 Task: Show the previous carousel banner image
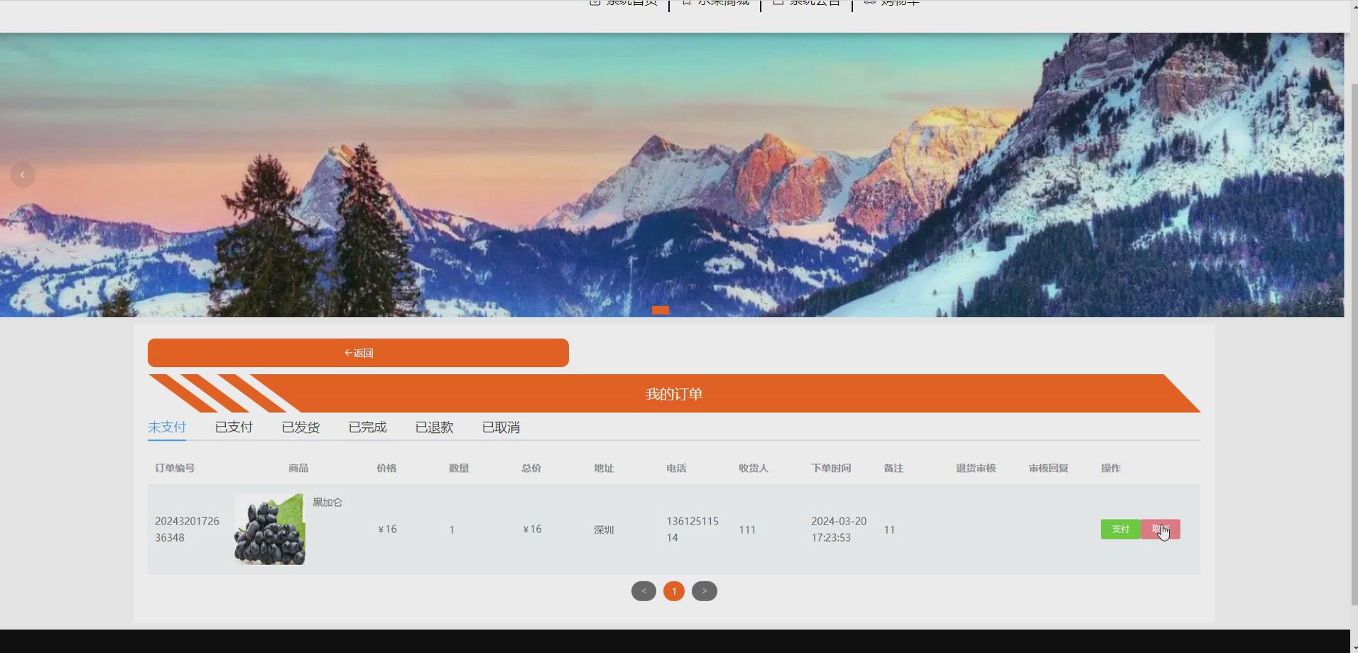coord(23,175)
